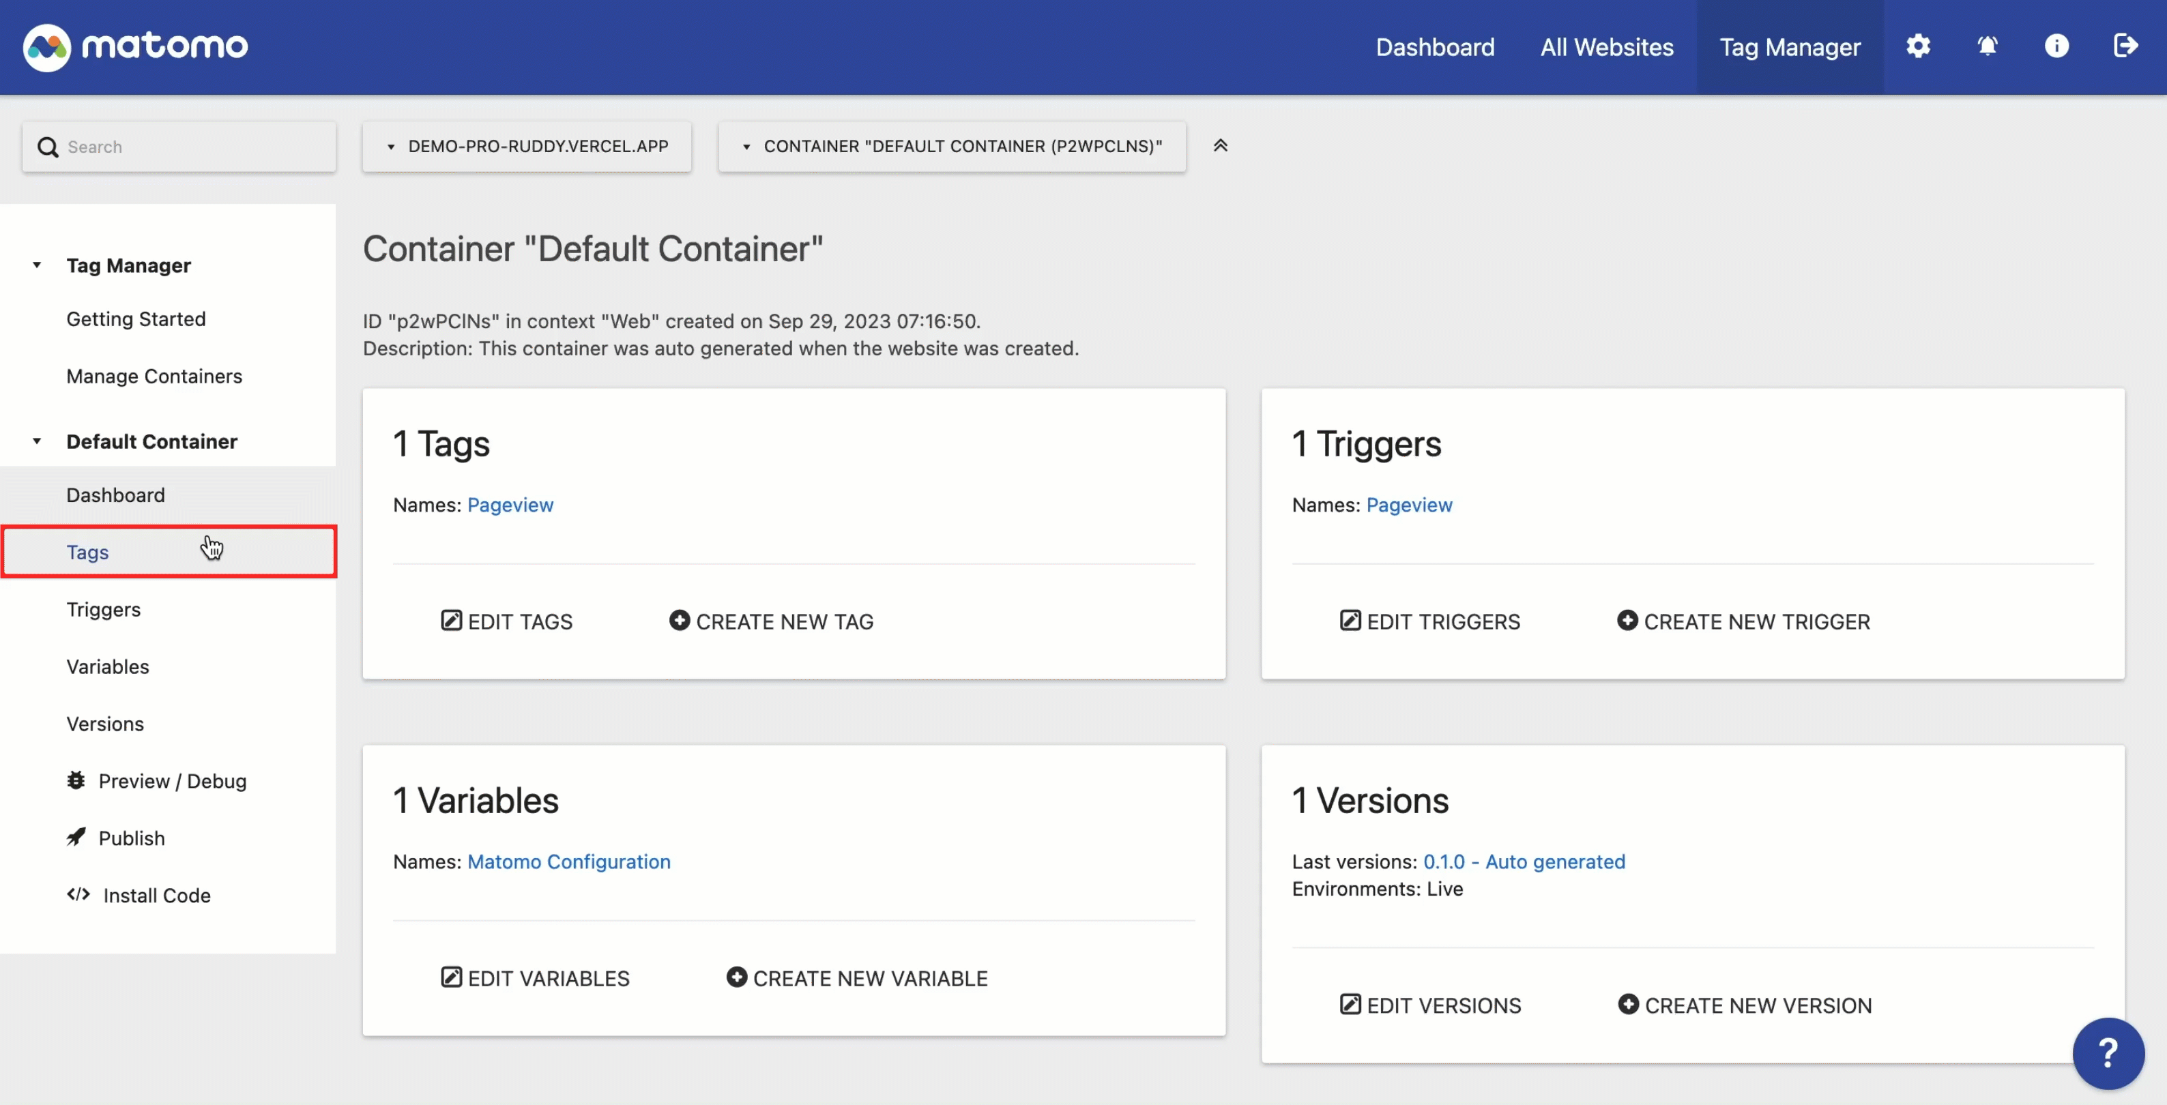Select Tag Manager in the top navigation
This screenshot has height=1105, width=2167.
coord(1789,47)
